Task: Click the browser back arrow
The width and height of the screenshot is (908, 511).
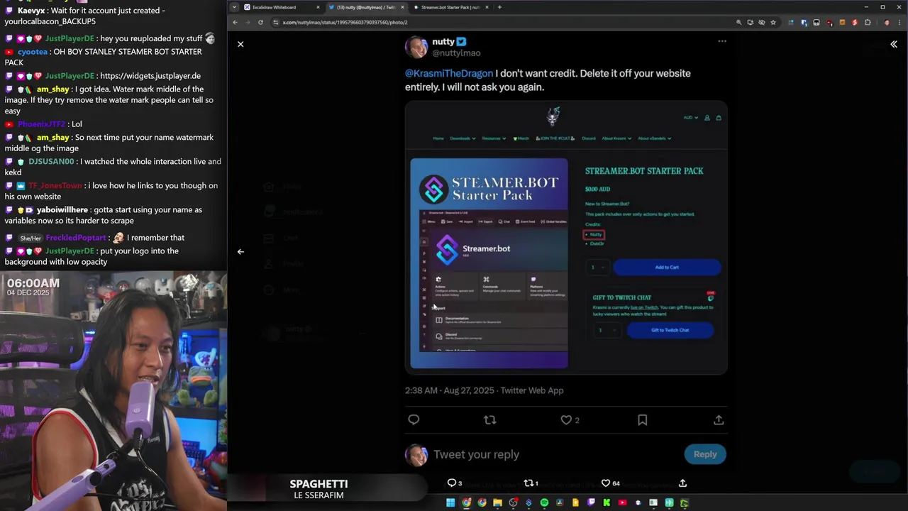Action: pyautogui.click(x=235, y=22)
